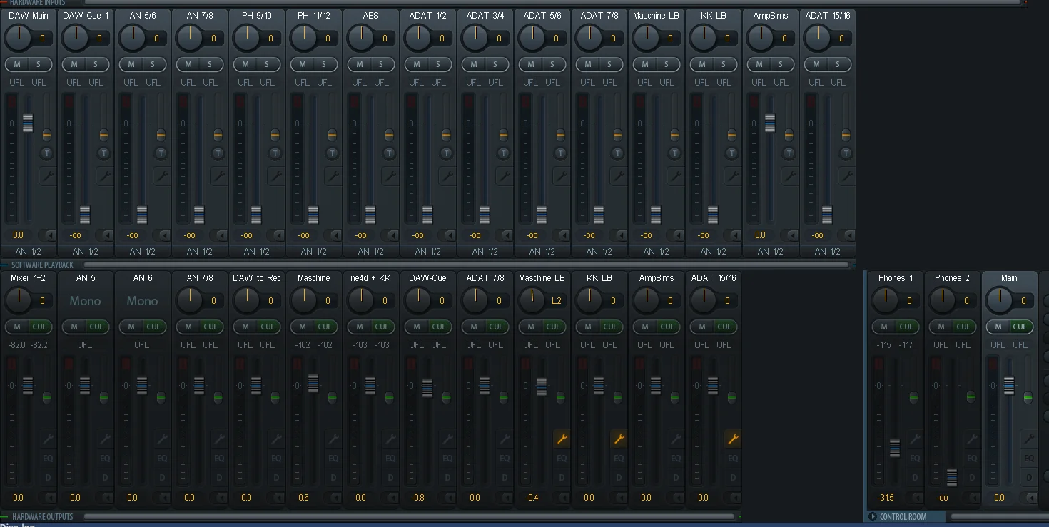Image resolution: width=1049 pixels, height=527 pixels.
Task: Click the Control Room header arrow icon
Action: [x=872, y=517]
